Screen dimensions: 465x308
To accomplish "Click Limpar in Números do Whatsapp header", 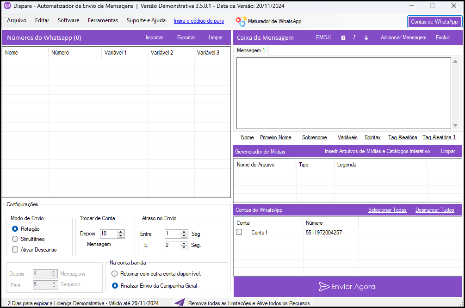I will click(x=216, y=37).
